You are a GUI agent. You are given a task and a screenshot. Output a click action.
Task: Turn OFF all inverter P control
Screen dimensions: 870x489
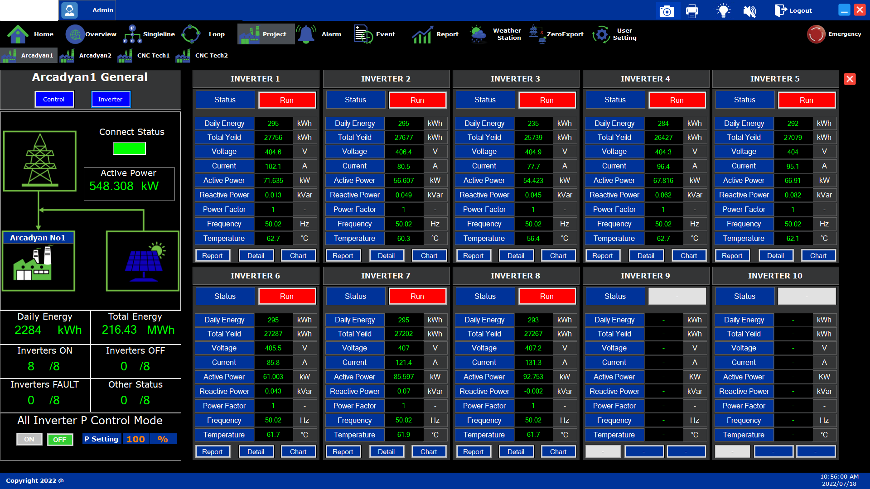(59, 439)
